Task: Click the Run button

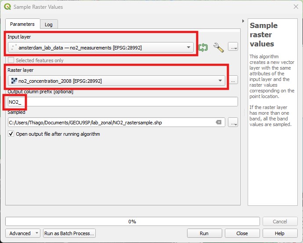Action: tap(204, 233)
